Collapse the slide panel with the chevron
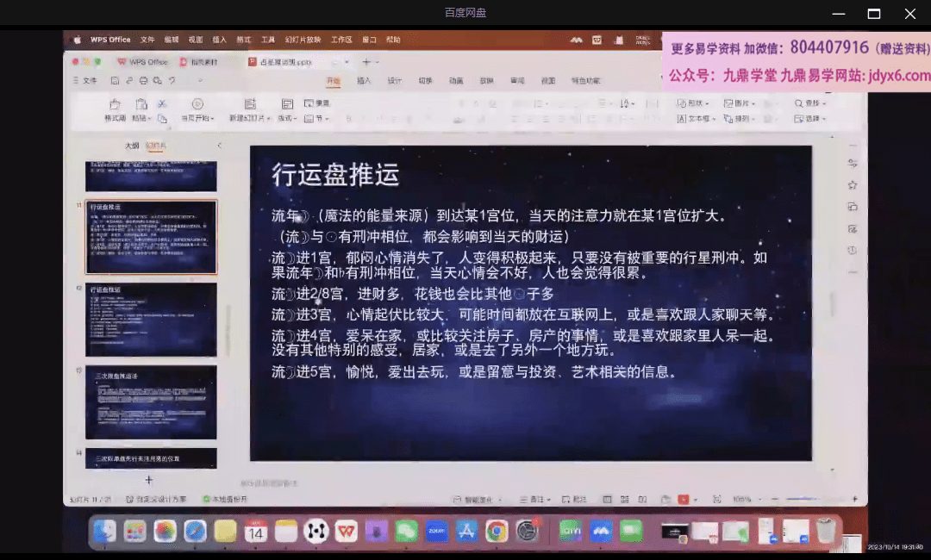The image size is (931, 560). click(219, 146)
